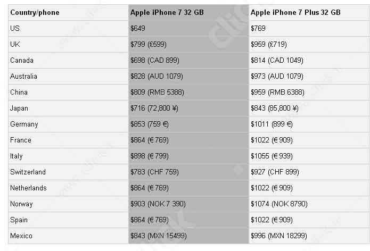Click the Japan row label
The width and height of the screenshot is (370, 251).
pos(19,108)
